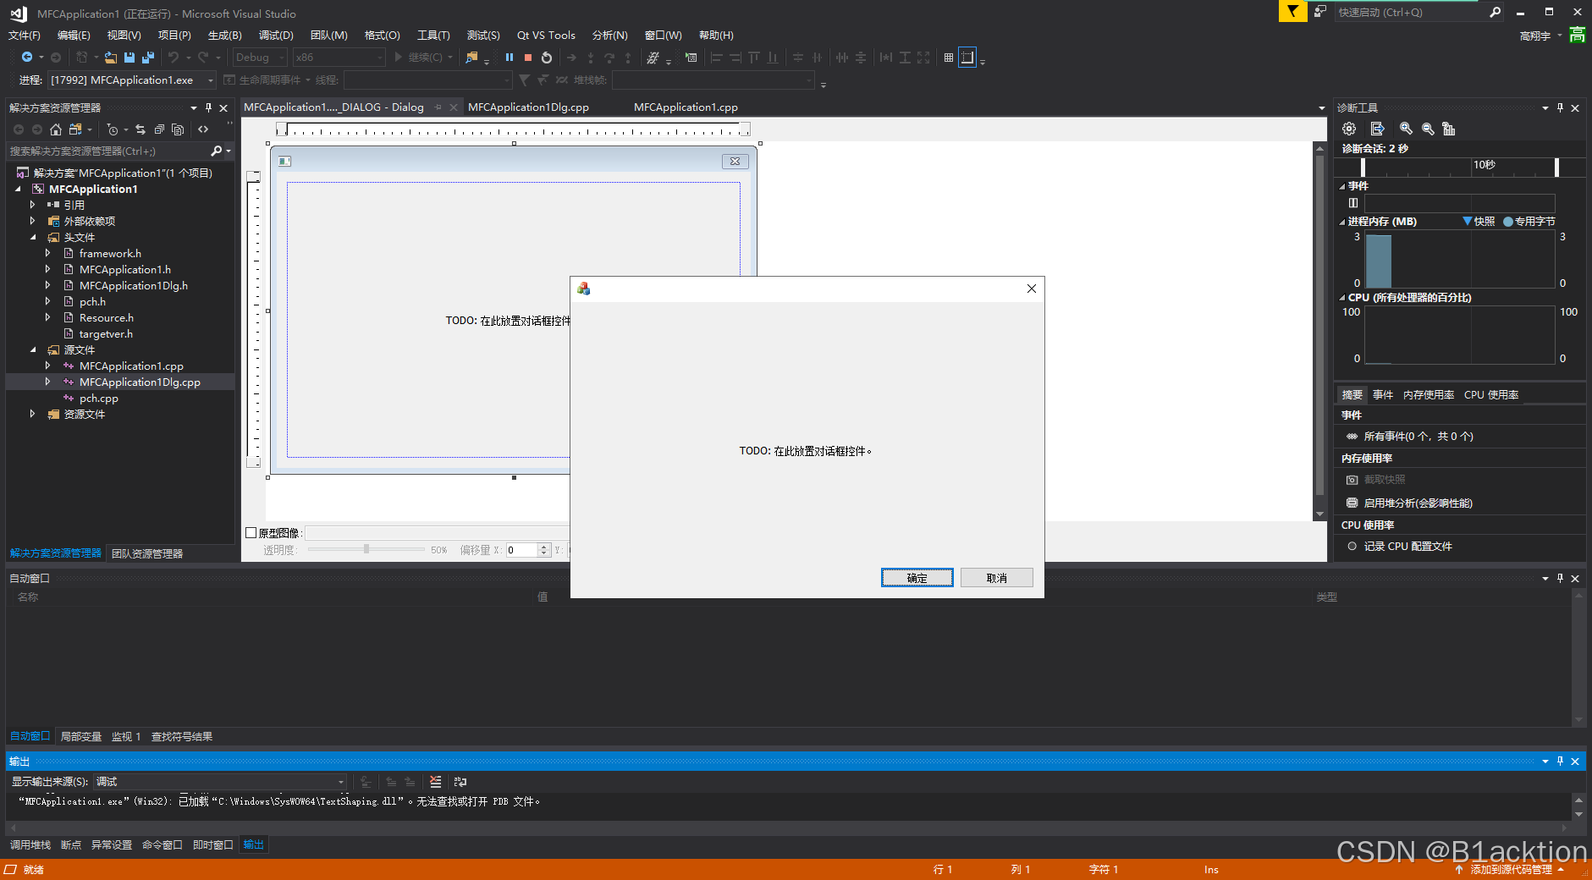The height and width of the screenshot is (880, 1592).
Task: Toggle the 专用字节 legend in memory graph
Action: tap(1529, 221)
